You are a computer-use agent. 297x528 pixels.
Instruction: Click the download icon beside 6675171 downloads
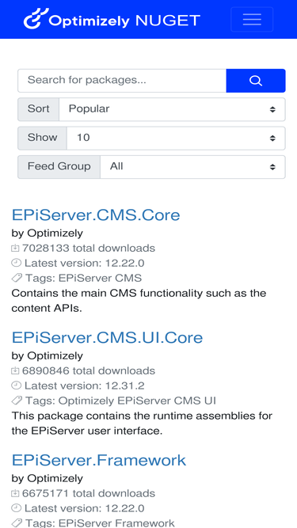point(15,493)
